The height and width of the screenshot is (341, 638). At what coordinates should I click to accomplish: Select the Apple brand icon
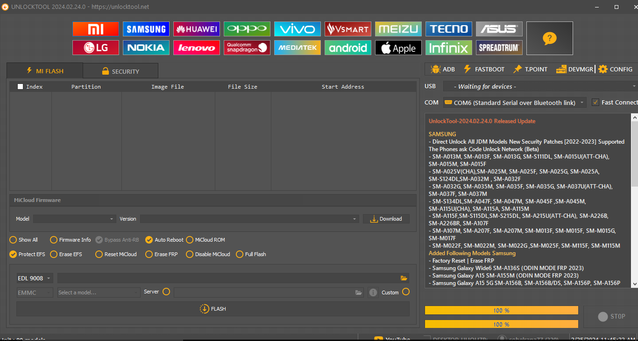click(398, 48)
